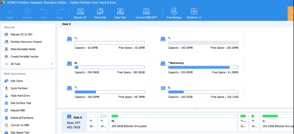Select H: Bitlocker Encrypted block in disk map

(173, 122)
